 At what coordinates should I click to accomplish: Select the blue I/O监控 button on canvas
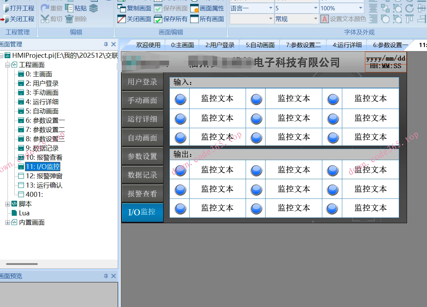coord(142,212)
